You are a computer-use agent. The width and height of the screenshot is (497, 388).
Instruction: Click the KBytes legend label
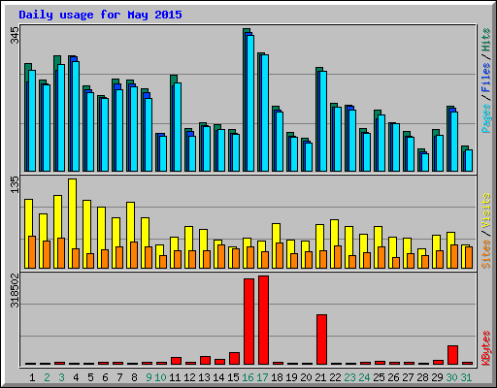click(x=486, y=348)
